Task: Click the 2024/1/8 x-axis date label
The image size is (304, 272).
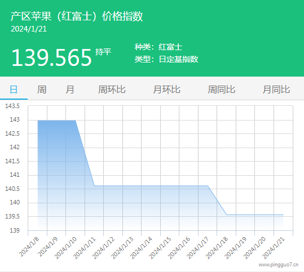Action: [29, 247]
